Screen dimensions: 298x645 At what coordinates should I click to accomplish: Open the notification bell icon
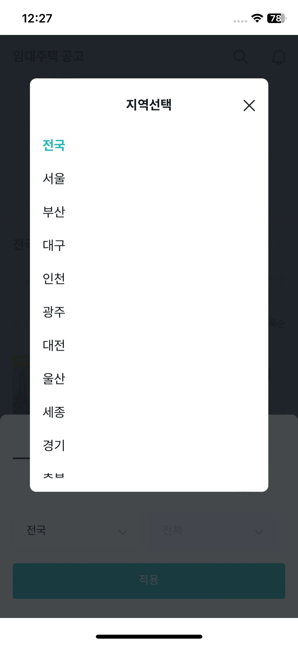(x=279, y=57)
